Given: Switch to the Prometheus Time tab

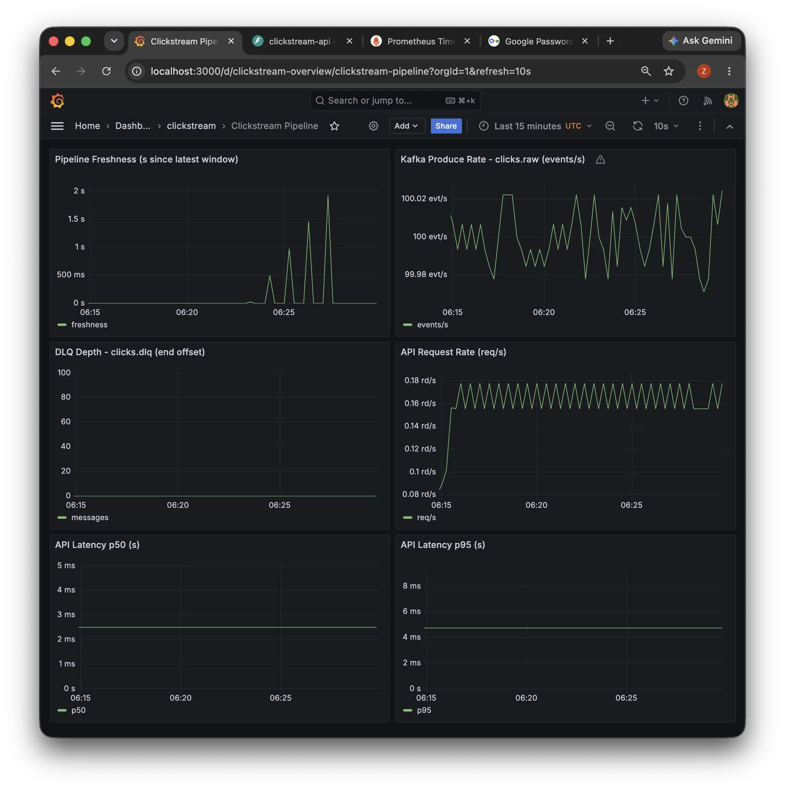Looking at the screenshot, I should tap(421, 41).
